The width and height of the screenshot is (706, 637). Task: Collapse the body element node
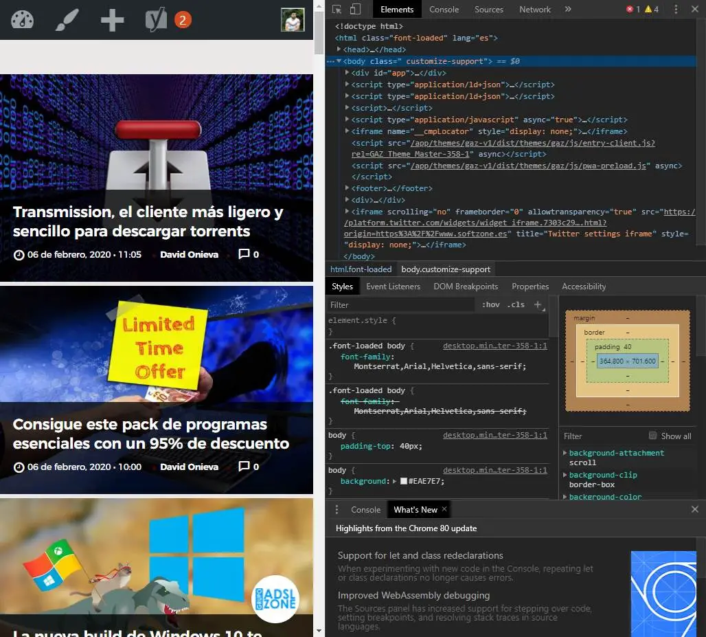pos(339,61)
